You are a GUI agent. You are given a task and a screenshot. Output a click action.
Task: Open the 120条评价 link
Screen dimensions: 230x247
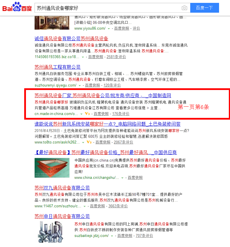click(112, 85)
